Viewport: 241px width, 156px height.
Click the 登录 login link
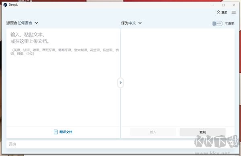[x=224, y=12]
